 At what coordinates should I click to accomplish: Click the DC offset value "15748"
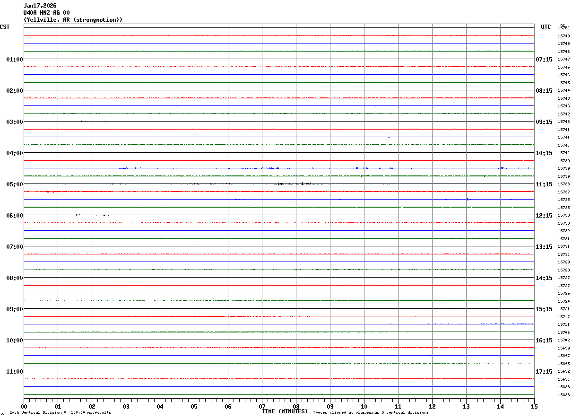pyautogui.click(x=563, y=52)
